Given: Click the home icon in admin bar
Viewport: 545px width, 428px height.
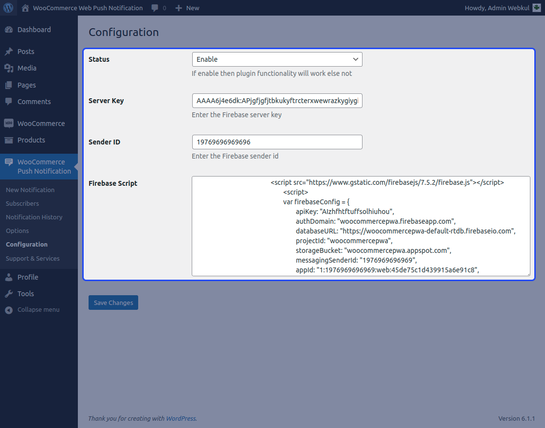Looking at the screenshot, I should (25, 8).
